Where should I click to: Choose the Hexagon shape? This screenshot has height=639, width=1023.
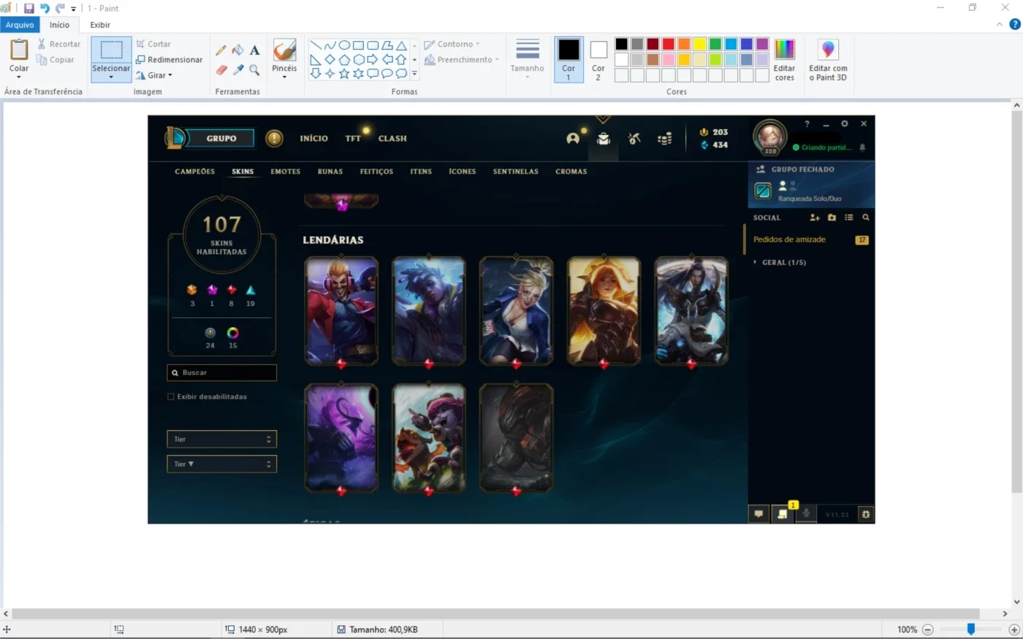point(359,59)
